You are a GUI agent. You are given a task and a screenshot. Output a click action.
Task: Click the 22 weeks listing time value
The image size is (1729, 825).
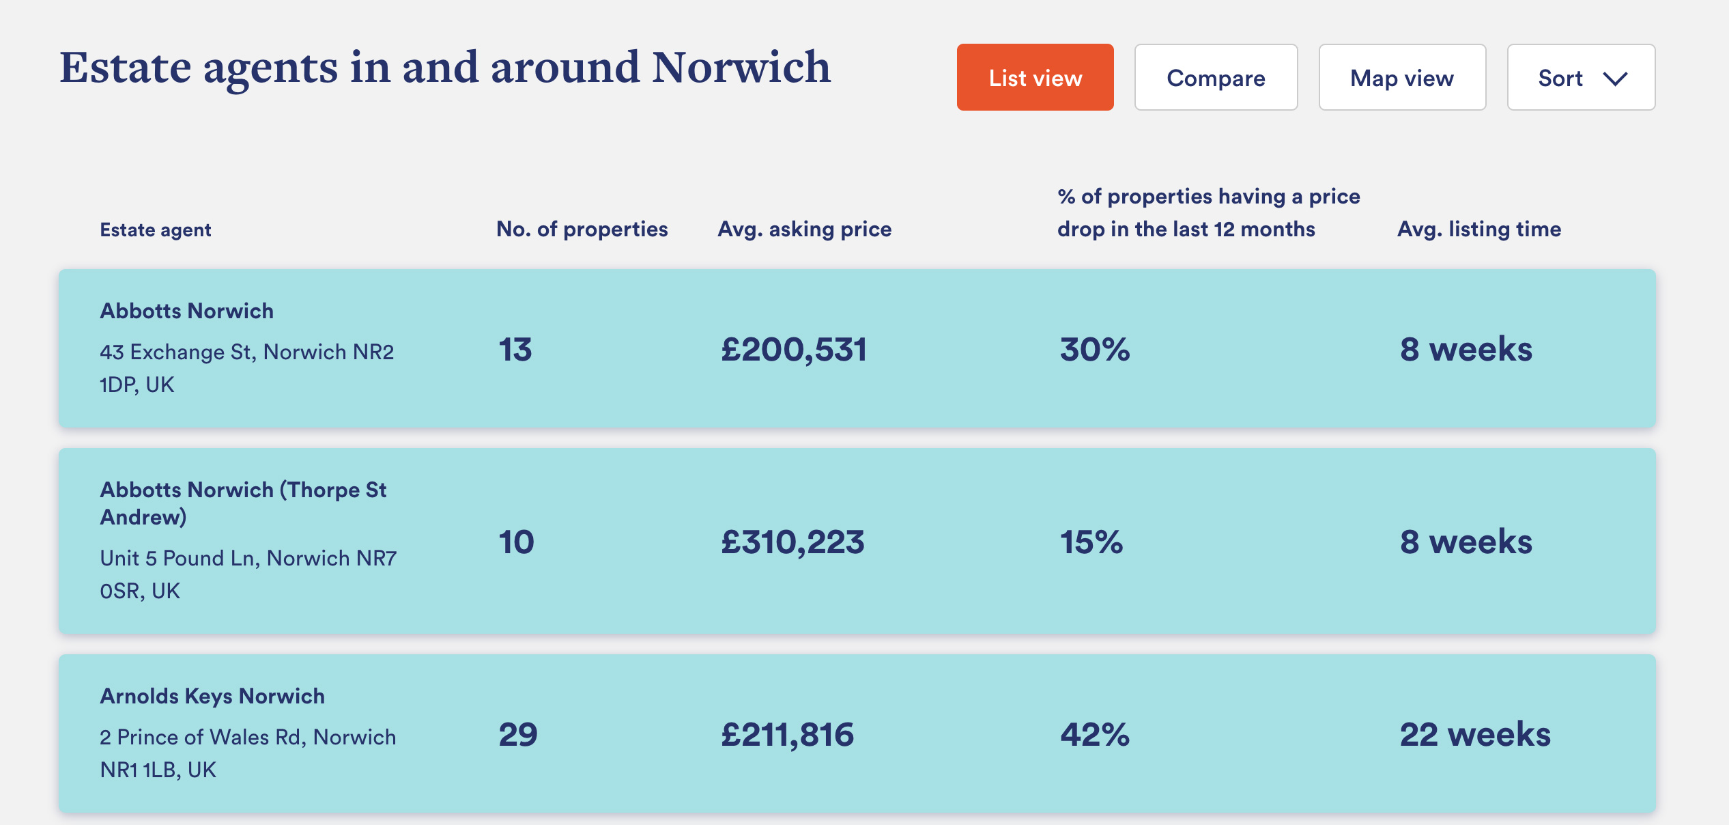1475,735
